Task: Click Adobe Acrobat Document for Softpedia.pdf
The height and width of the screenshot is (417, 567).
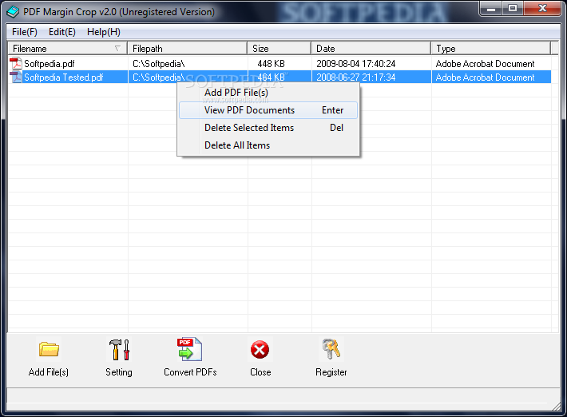Action: click(x=485, y=64)
